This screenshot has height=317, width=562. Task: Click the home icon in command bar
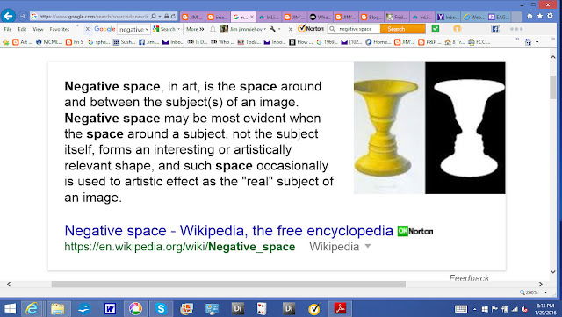click(x=528, y=42)
